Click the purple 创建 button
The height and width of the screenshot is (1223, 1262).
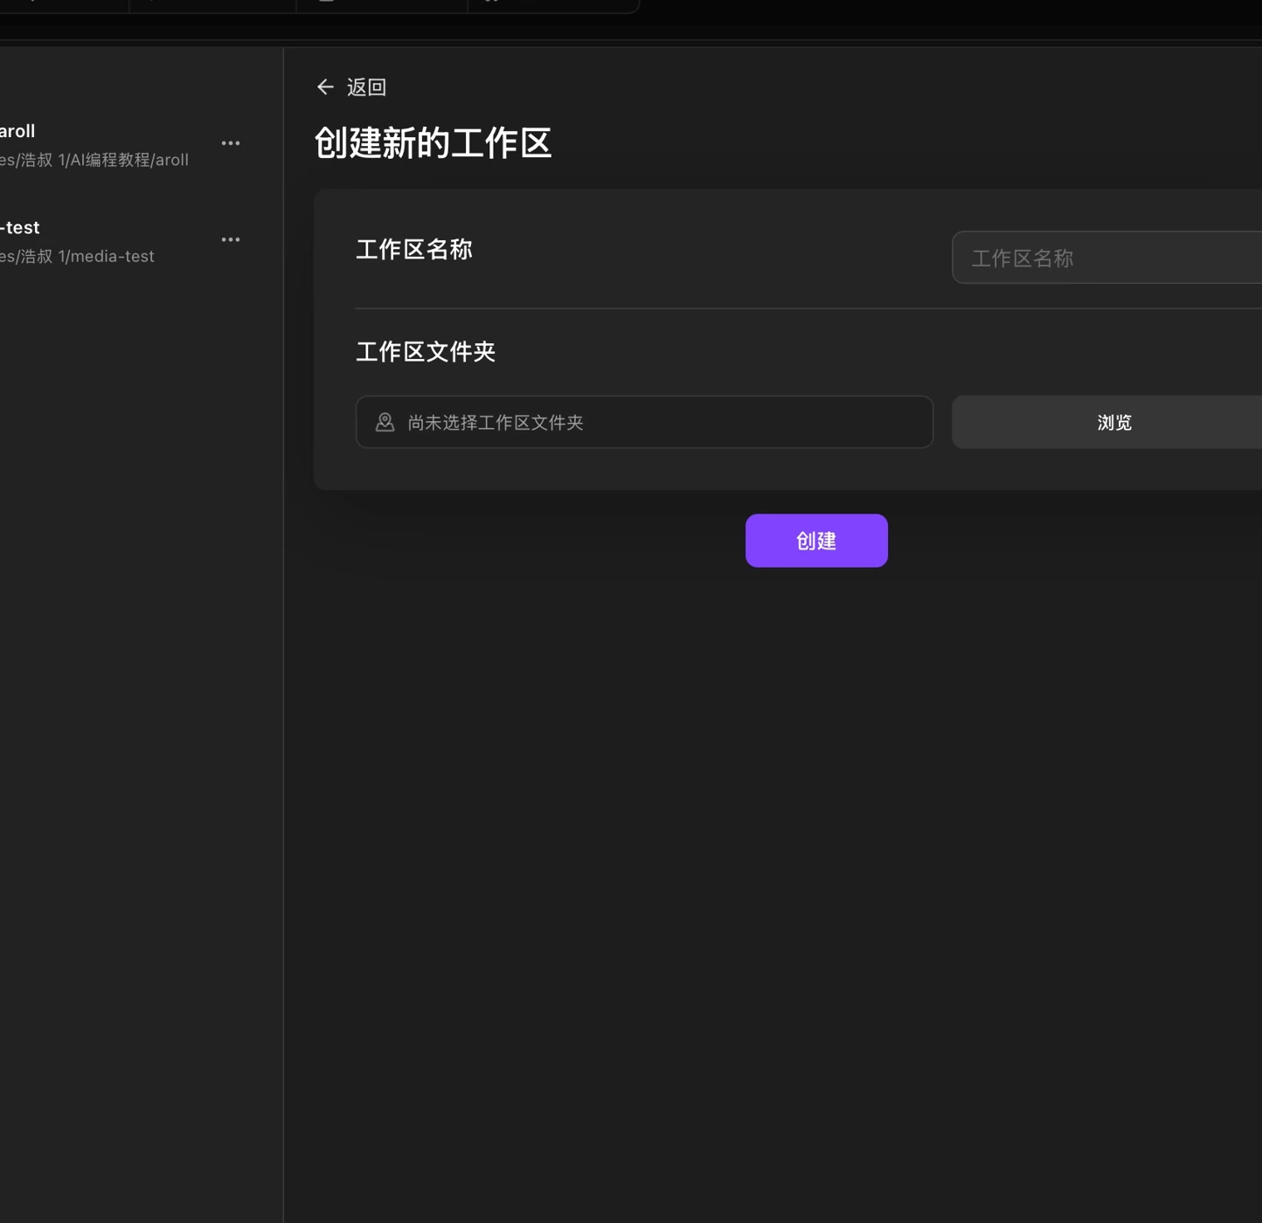(x=816, y=541)
